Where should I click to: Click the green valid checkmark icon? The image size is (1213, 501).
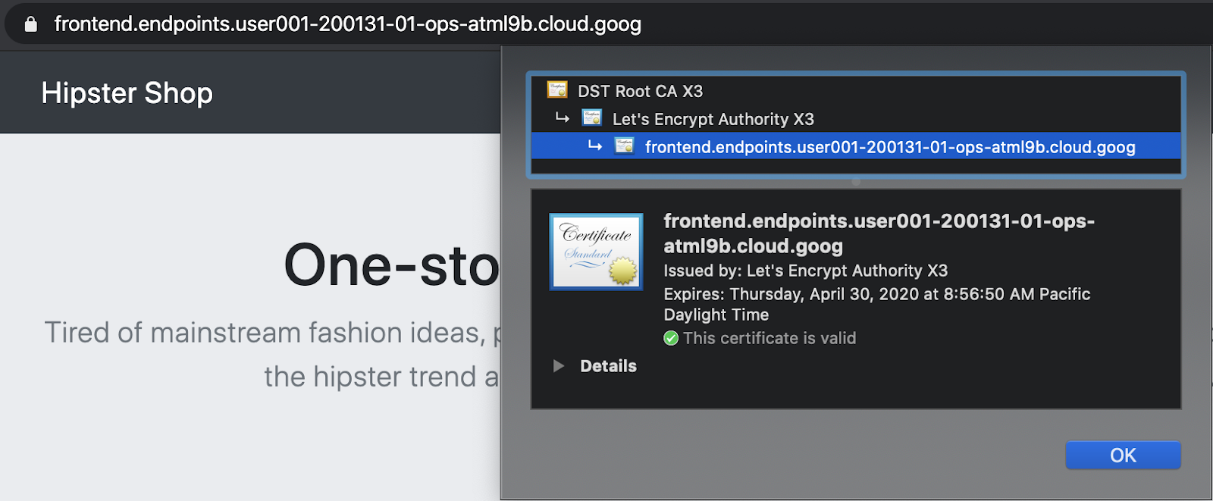[x=671, y=338]
